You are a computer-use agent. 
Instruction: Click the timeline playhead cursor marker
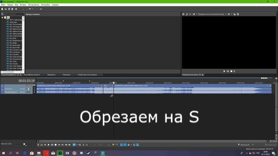pos(114,83)
